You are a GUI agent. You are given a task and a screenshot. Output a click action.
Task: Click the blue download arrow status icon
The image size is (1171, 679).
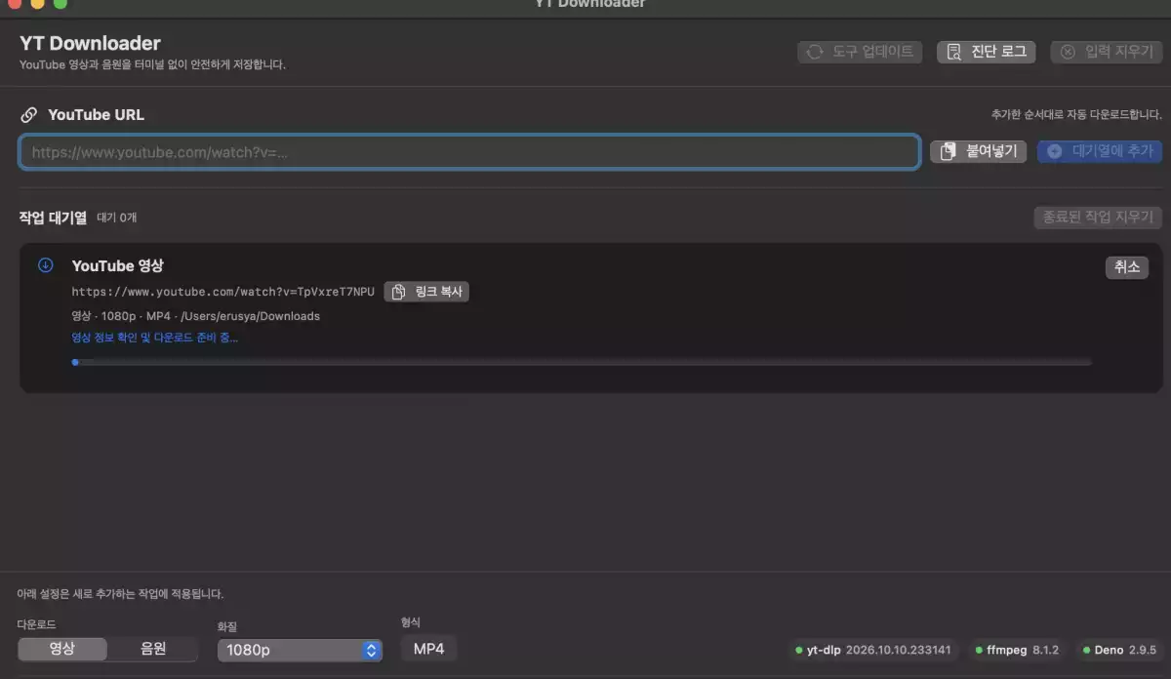pyautogui.click(x=45, y=265)
